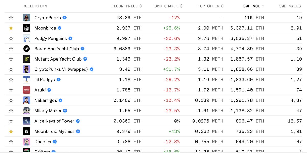
Task: Click the 9.76 WETH top offer
Action: (x=210, y=38)
